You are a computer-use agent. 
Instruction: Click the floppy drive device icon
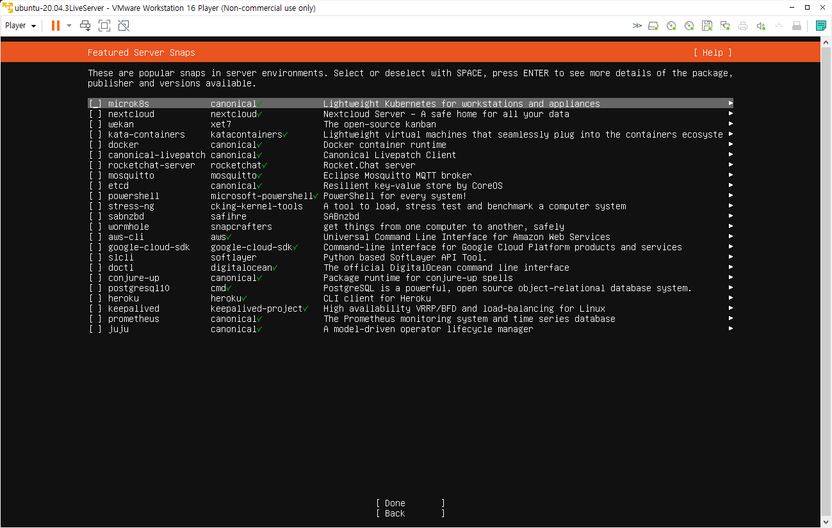click(x=707, y=26)
